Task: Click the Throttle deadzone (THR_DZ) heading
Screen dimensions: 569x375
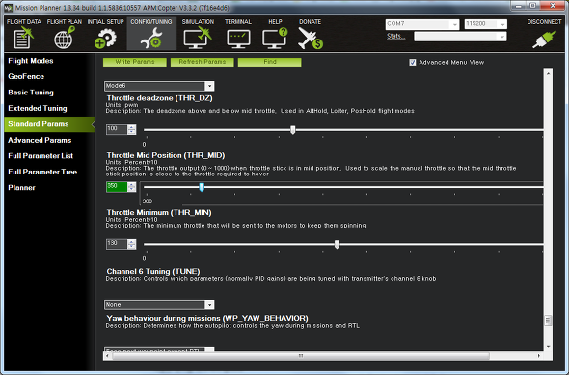Action: (160, 98)
